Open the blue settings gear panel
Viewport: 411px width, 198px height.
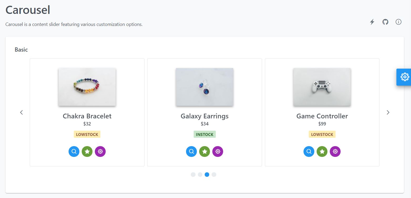[x=405, y=77]
